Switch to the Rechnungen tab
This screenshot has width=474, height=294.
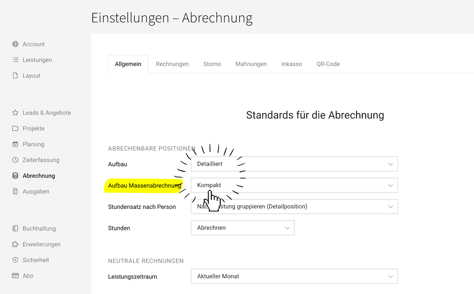(172, 64)
